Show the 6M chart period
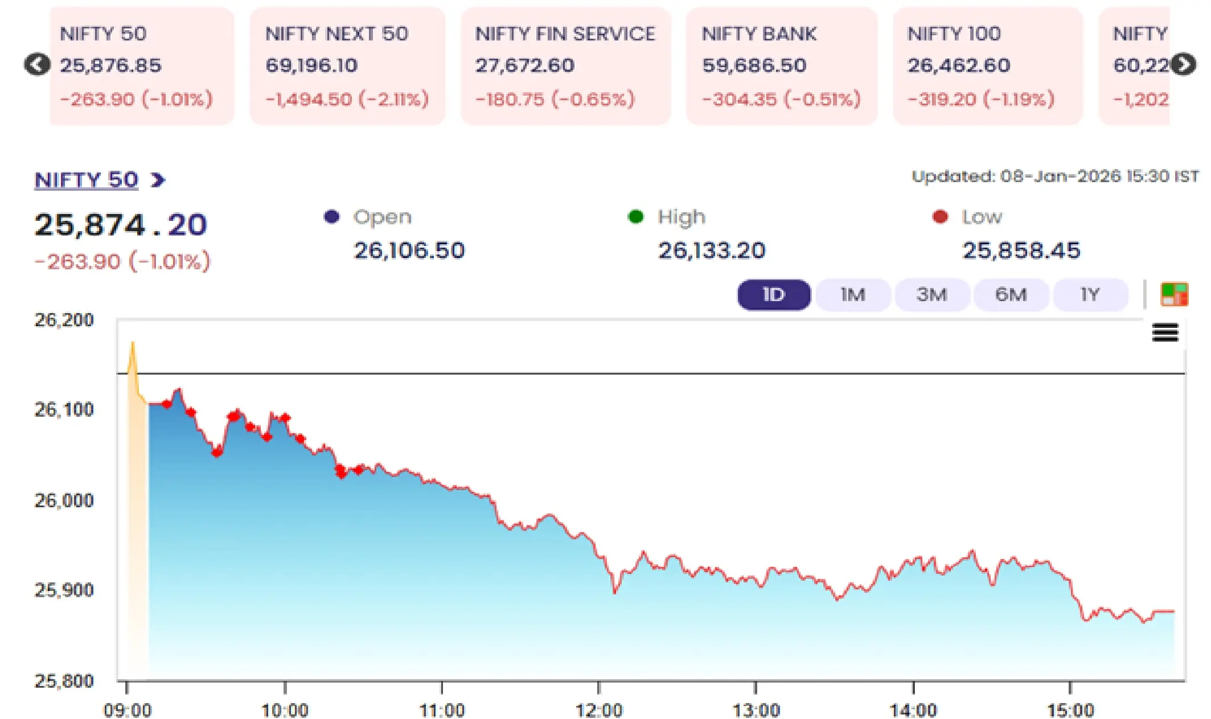1211x719 pixels. 1011,295
